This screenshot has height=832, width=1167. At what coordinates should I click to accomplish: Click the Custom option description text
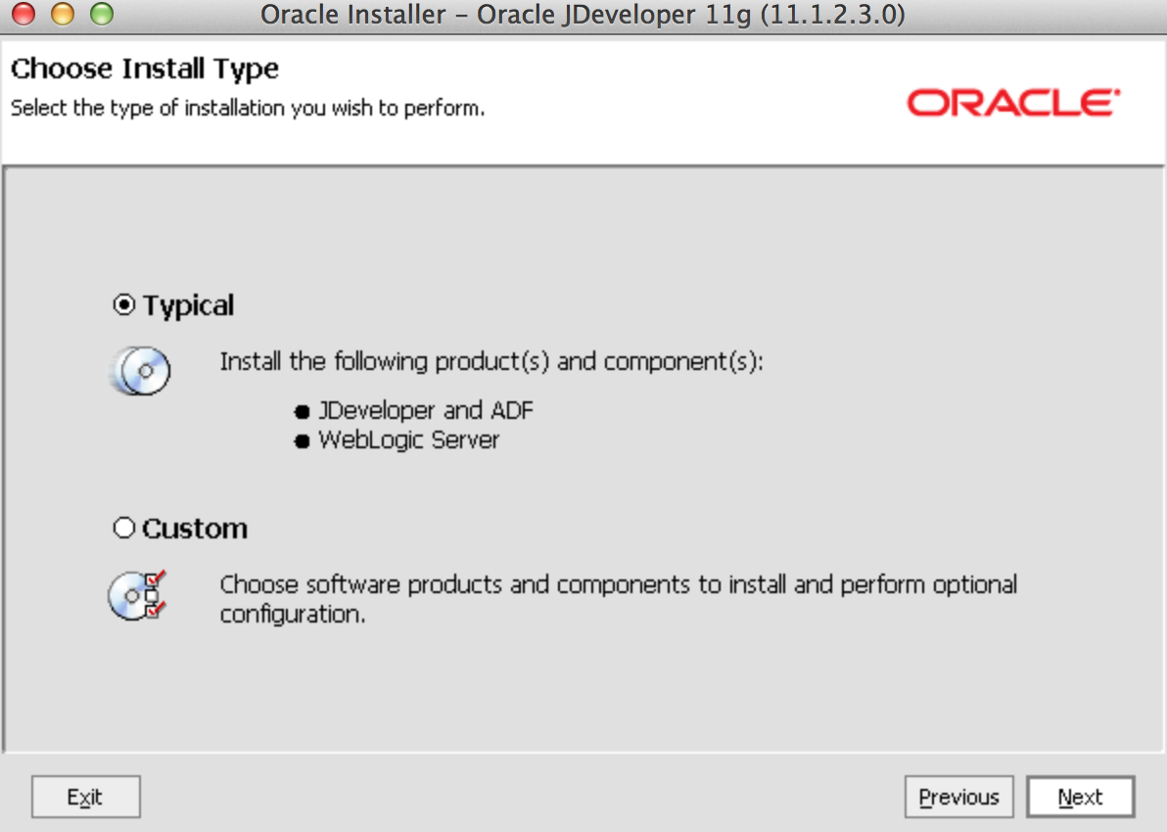pos(619,599)
